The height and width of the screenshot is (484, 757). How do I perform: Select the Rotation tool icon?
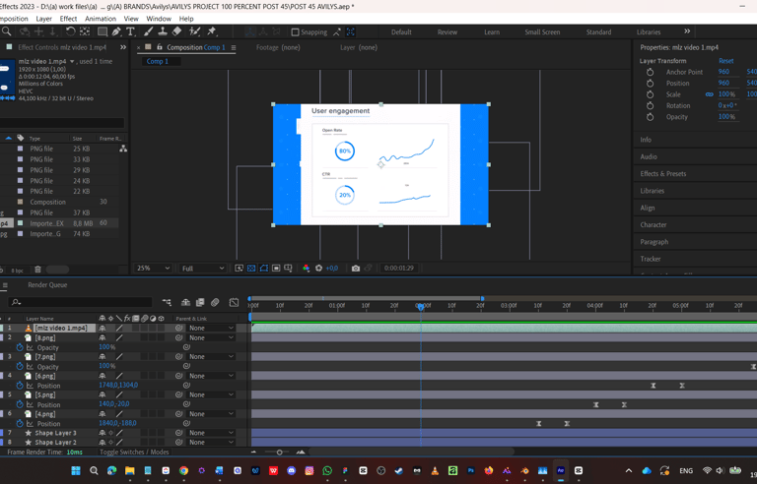[x=71, y=31]
